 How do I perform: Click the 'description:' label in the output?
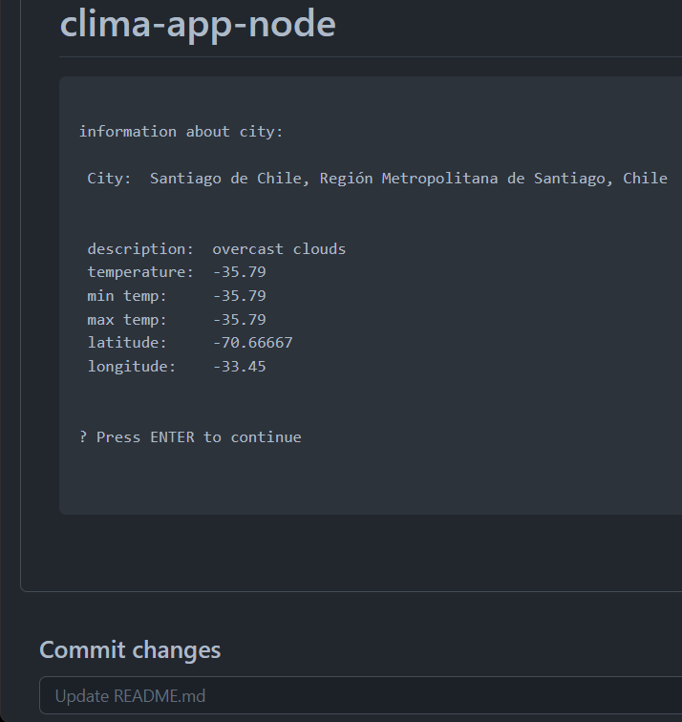click(x=140, y=249)
